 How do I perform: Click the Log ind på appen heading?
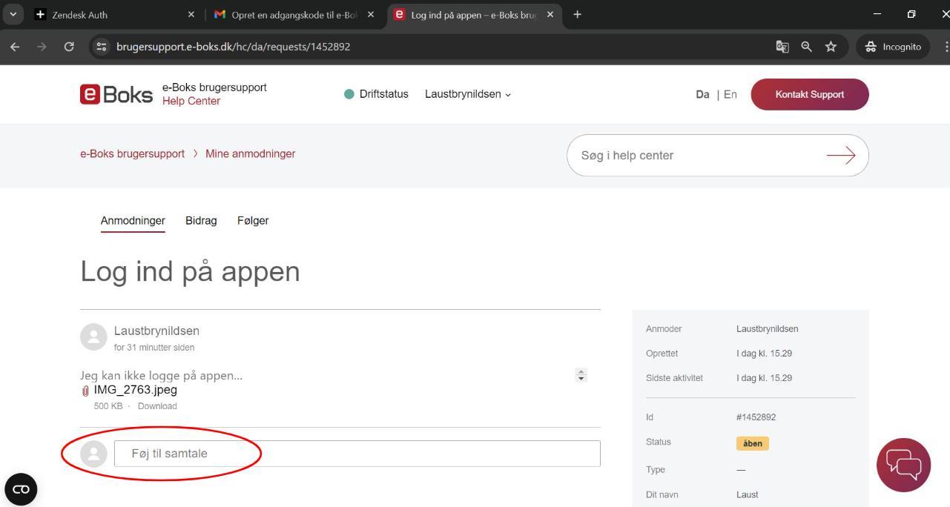click(190, 272)
